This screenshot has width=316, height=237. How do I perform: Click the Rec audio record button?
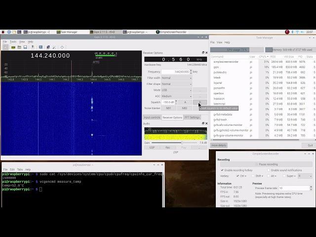point(168,148)
